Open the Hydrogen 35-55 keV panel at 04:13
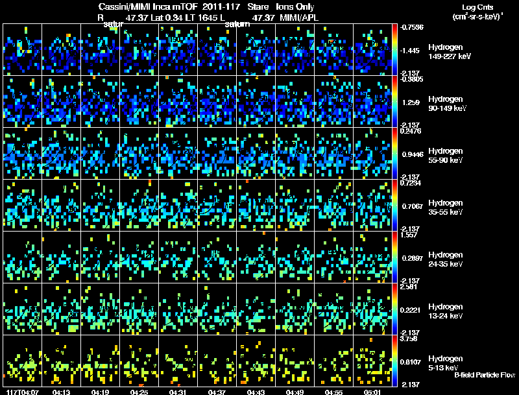Screen dimensions: 519x395 click(x=61, y=206)
